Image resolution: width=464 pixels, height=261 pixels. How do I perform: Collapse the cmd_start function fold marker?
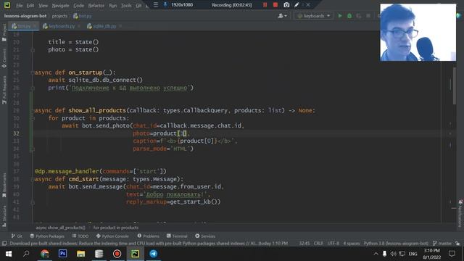[x=33, y=179]
